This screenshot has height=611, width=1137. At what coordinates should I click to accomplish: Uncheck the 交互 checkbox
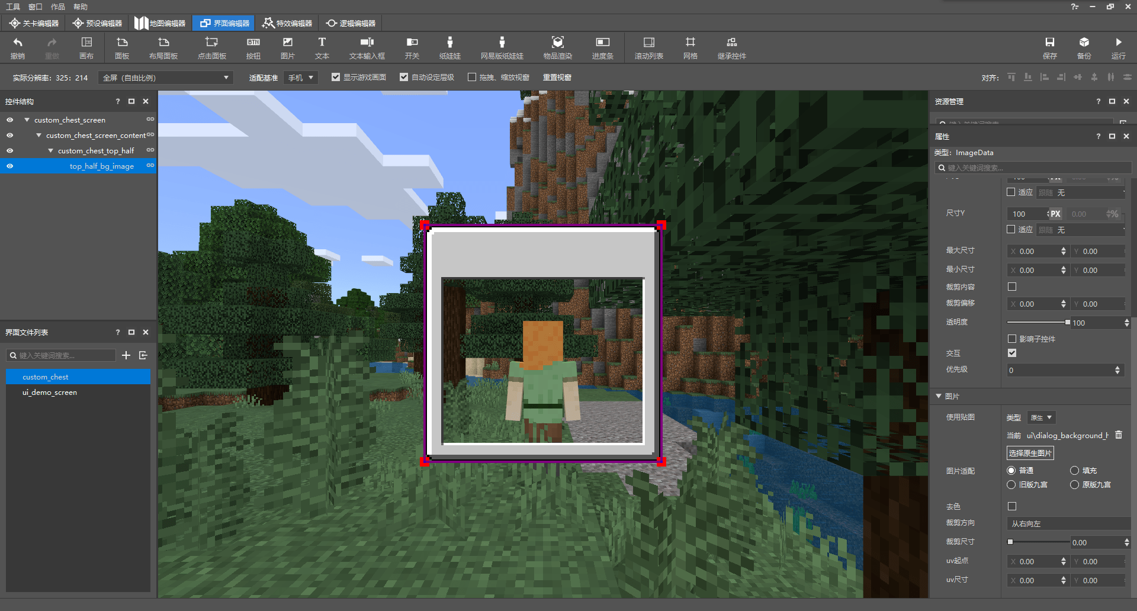[x=1012, y=353]
